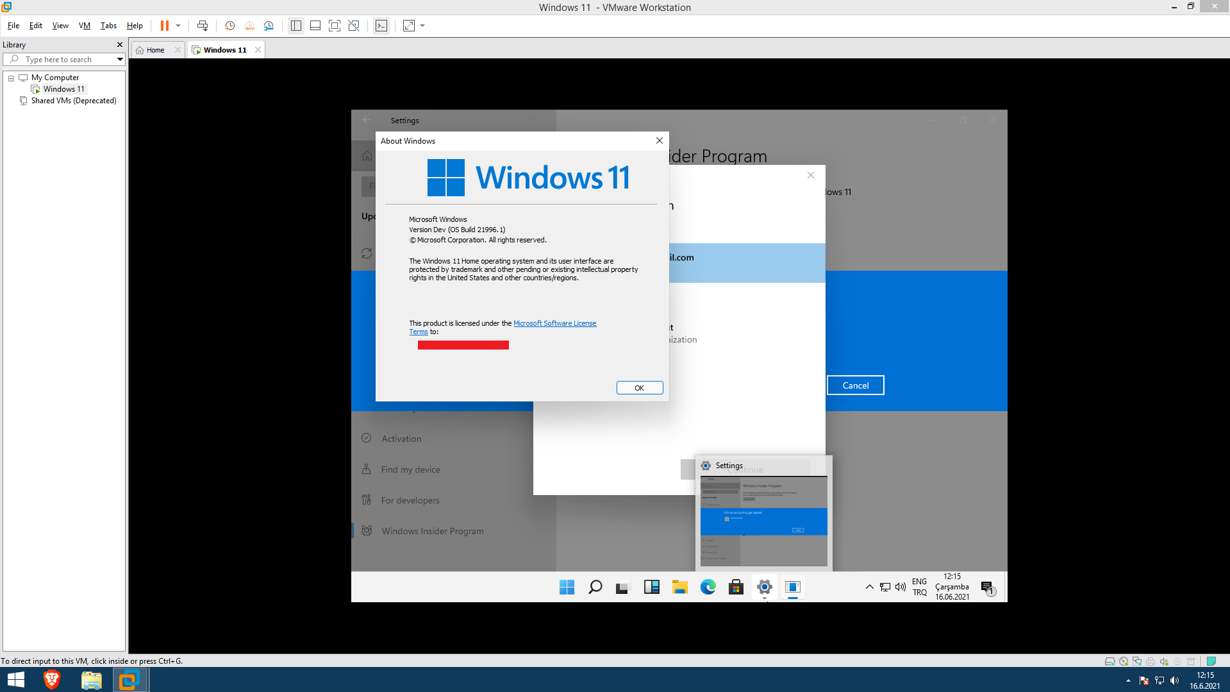Viewport: 1230px width, 692px height.
Task: Open the Edit menu
Action: (36, 26)
